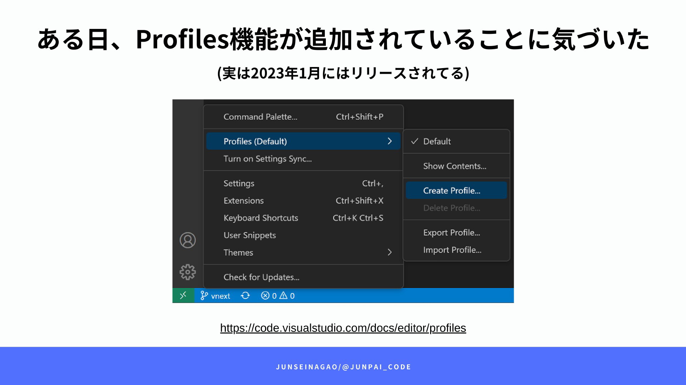Open errors and warnings count in status bar
Screen dimensions: 686x385
[x=278, y=296]
